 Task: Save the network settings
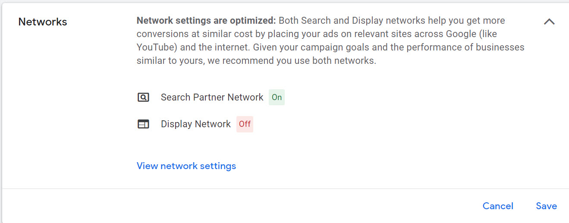tap(546, 206)
